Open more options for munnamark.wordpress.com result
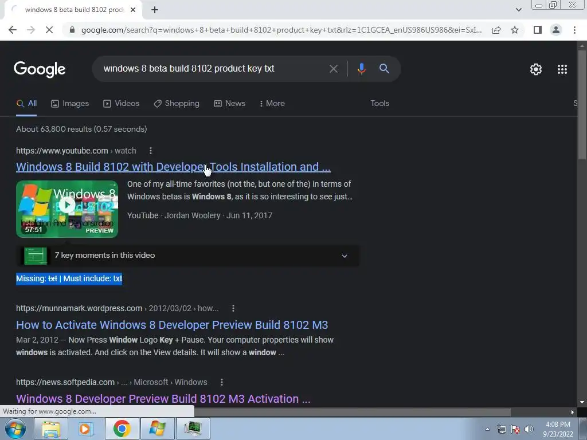 pos(233,308)
